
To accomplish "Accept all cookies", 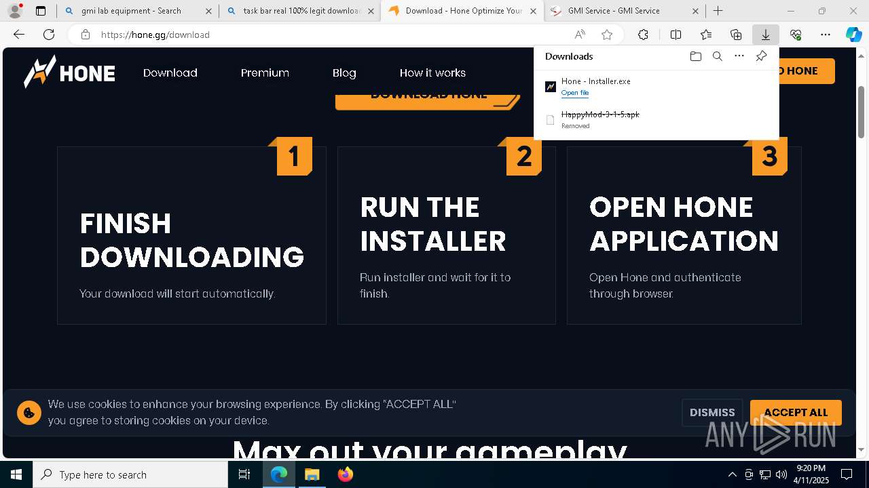I will click(x=796, y=412).
